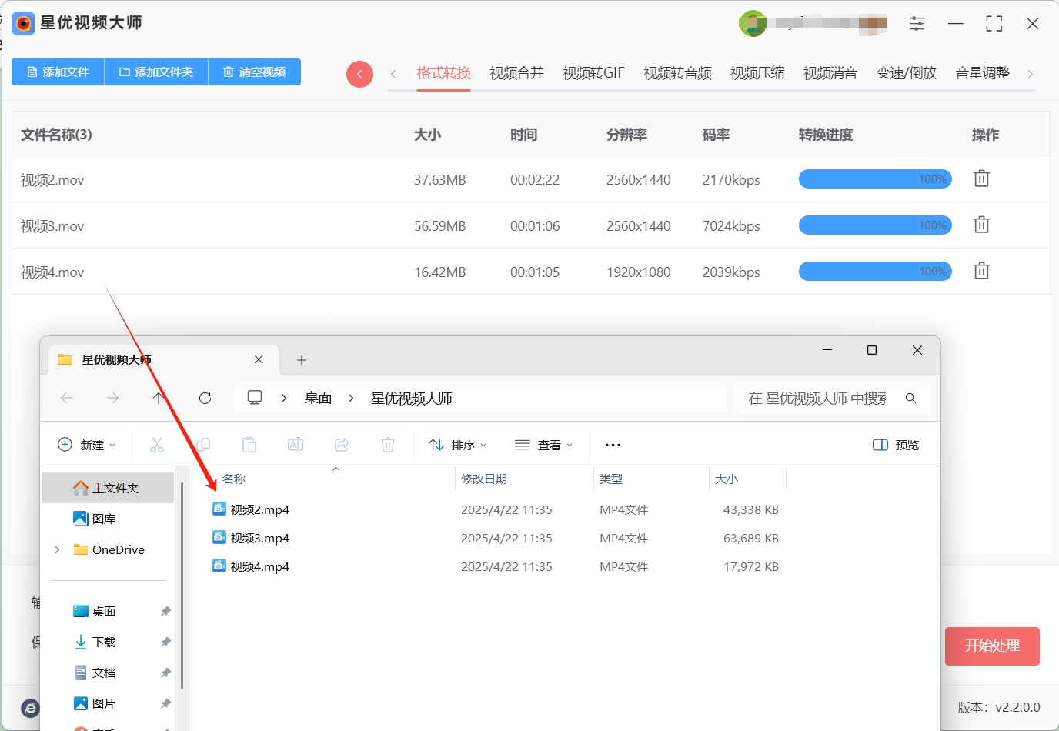
Task: Switch to the 音量调整 tab
Action: coord(983,73)
